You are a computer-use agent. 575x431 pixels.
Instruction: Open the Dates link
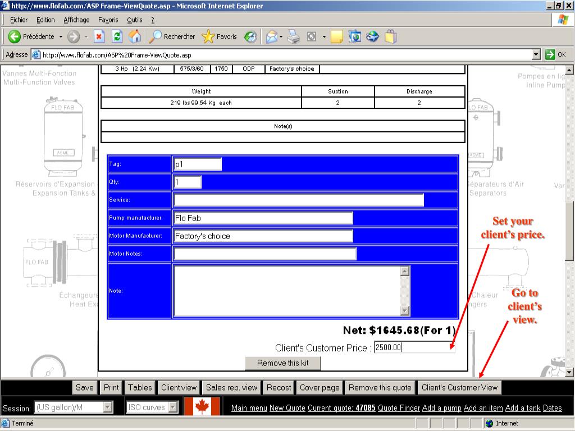(553, 408)
